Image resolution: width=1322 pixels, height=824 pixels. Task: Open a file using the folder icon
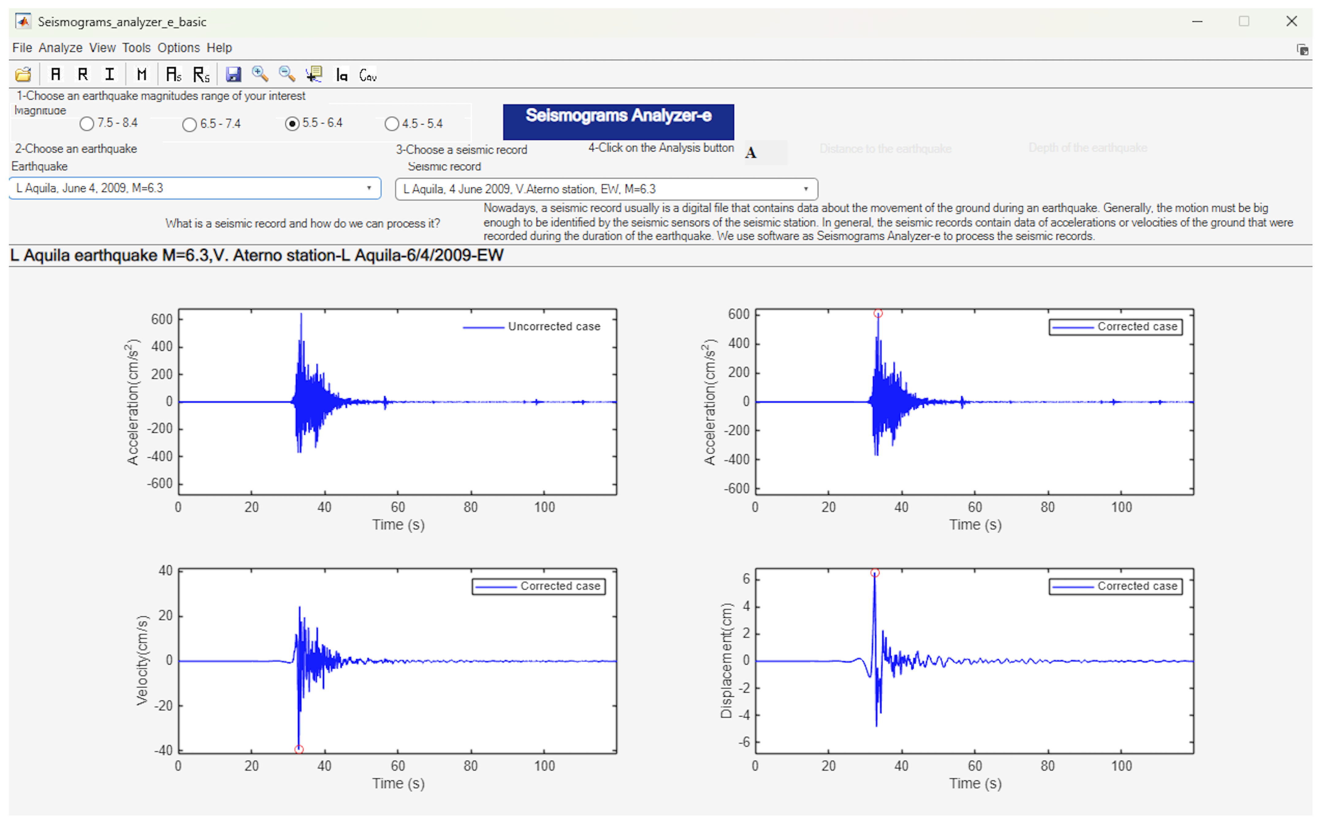click(x=23, y=74)
